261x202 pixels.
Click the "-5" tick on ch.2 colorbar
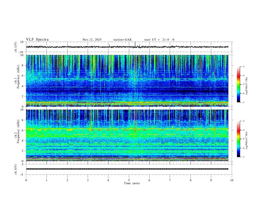[243, 139]
